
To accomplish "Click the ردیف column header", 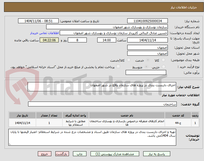I will click(x=195, y=116).
